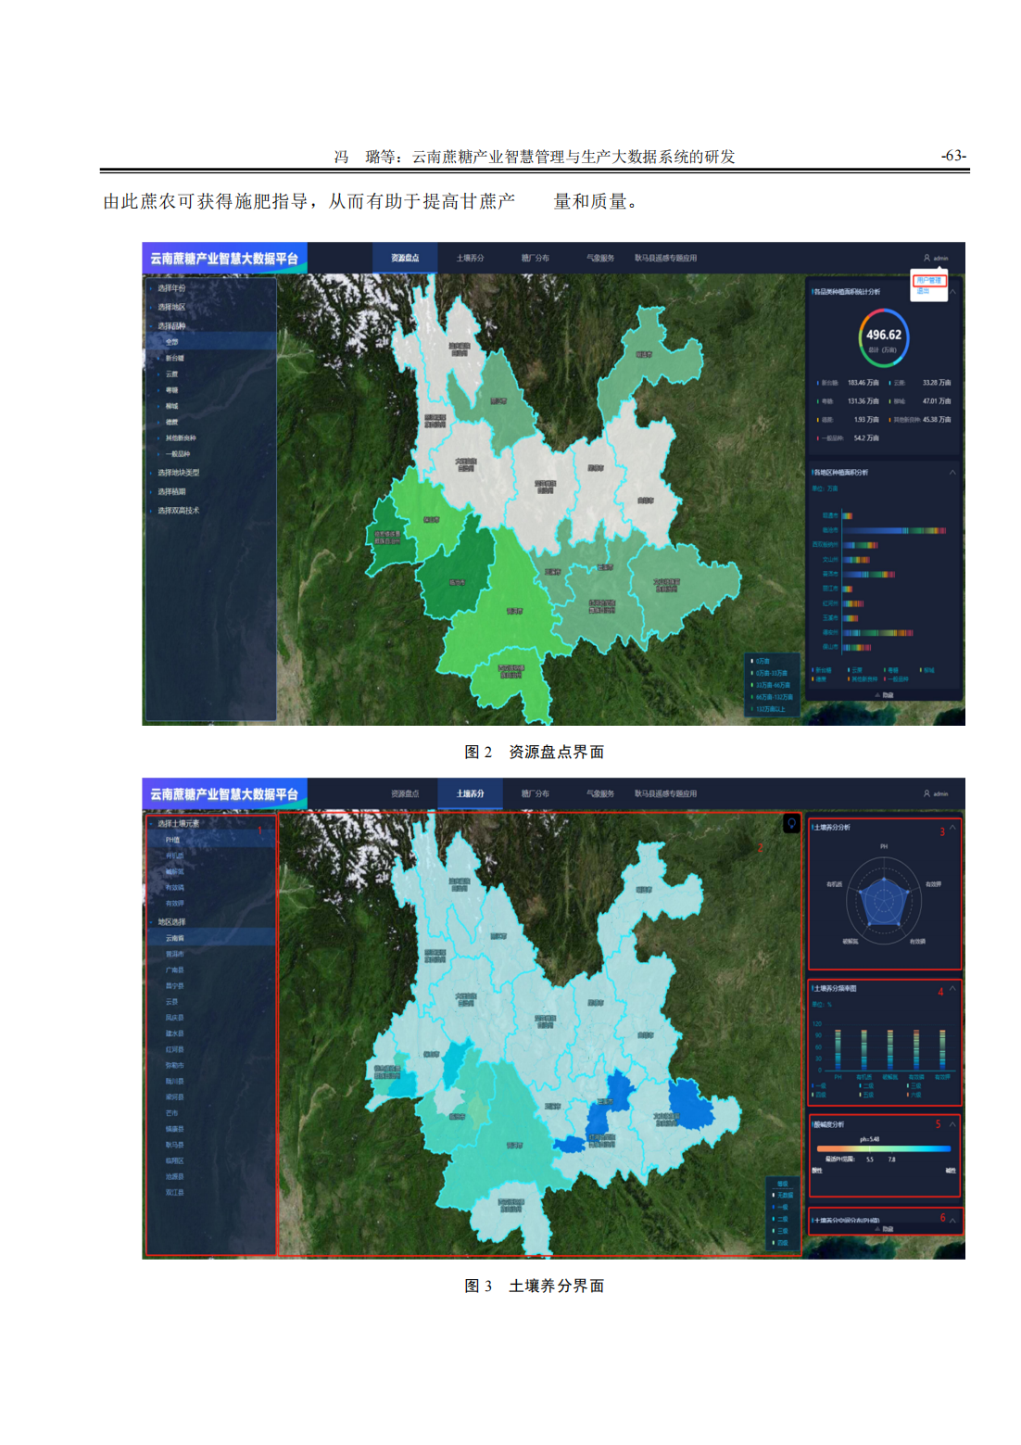
Task: Collapse 土壤养分分析 radar panel with its chevron
Action: pos(952,828)
